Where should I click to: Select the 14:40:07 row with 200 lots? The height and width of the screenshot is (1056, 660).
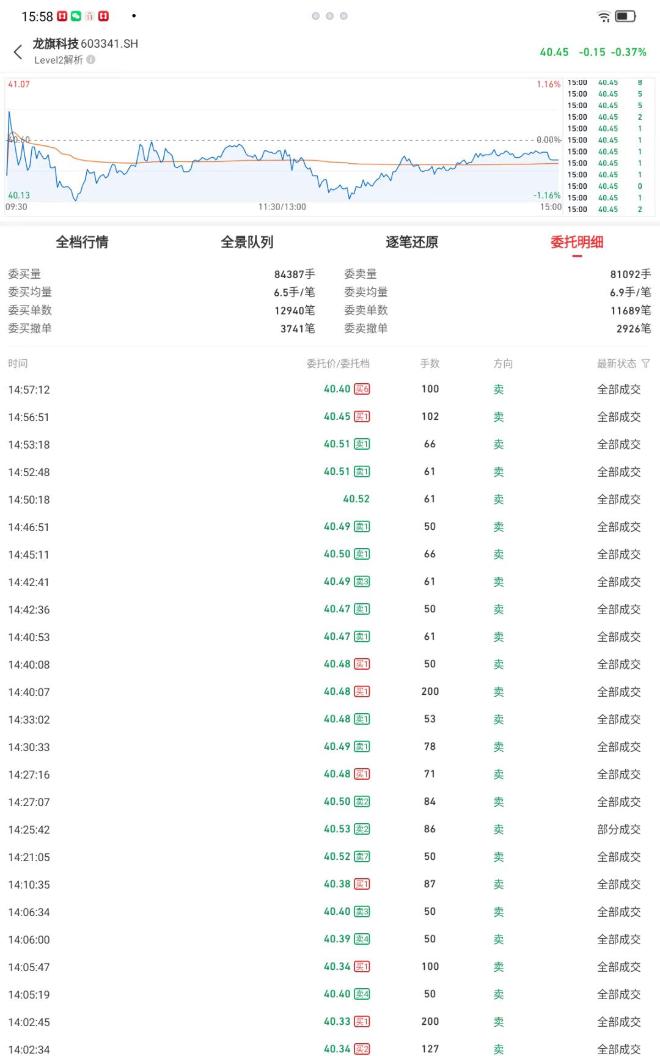pyautogui.click(x=330, y=692)
